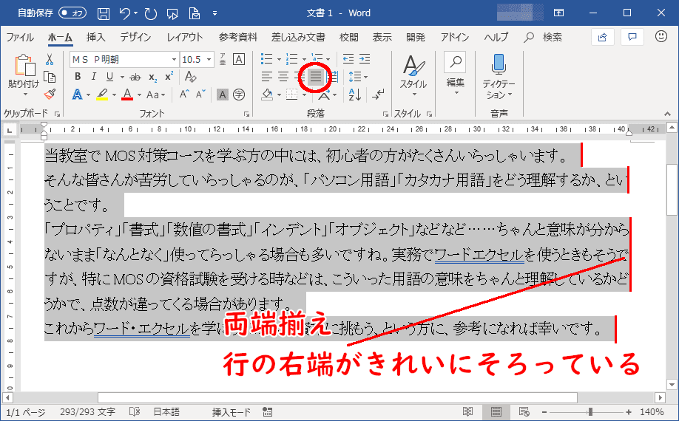Viewport: 679px width, 421px height.
Task: Toggle AutoSave (自動保存) switch
Action: (72, 13)
